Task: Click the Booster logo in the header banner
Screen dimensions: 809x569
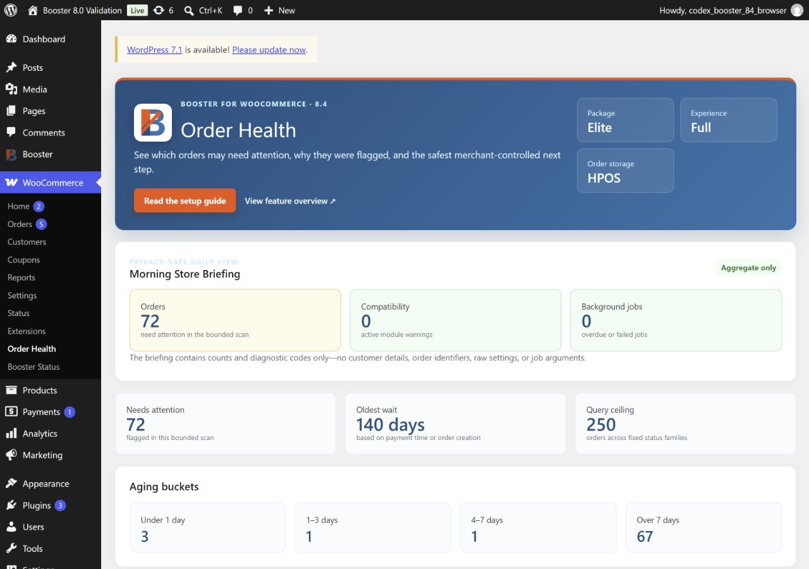Action: (153, 123)
